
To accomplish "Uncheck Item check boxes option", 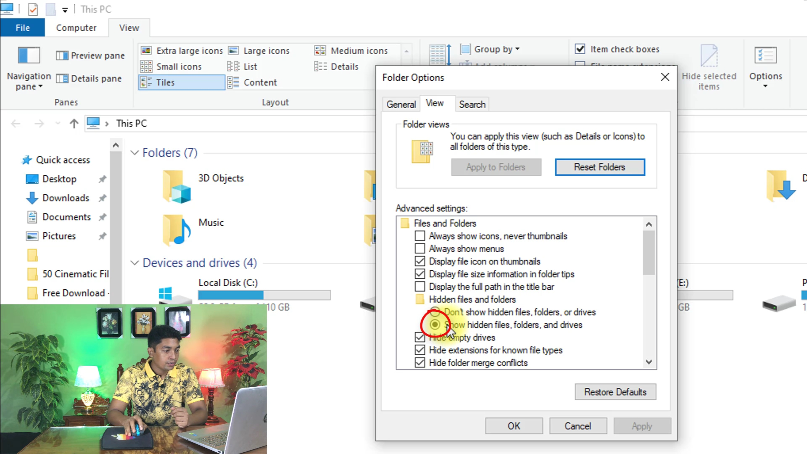I will coord(580,49).
